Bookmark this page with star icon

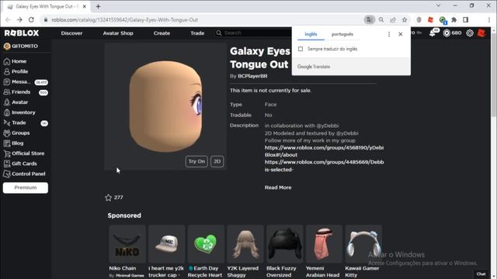pos(405,19)
